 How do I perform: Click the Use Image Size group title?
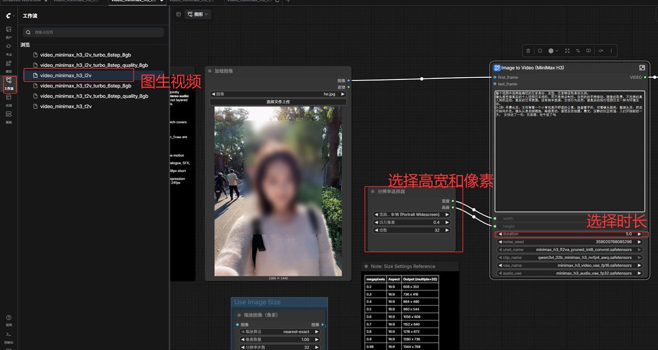(257, 302)
